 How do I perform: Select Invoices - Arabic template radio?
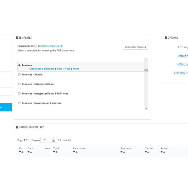pos(19,75)
